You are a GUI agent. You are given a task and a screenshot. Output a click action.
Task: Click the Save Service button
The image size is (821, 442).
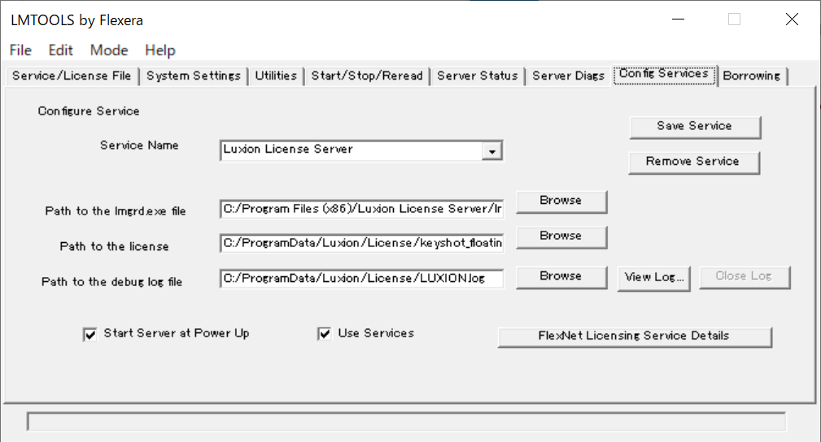(x=695, y=127)
